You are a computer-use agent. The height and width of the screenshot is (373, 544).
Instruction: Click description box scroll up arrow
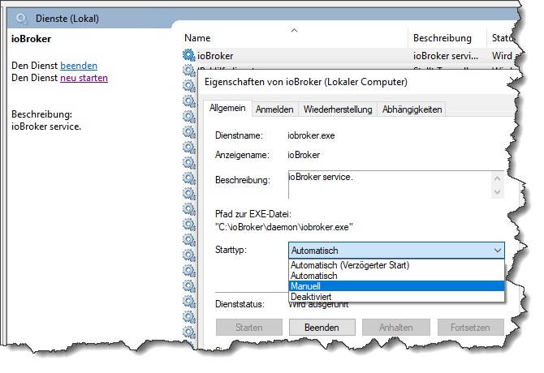(x=497, y=178)
